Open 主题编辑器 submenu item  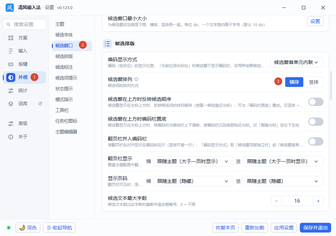[x=66, y=132]
